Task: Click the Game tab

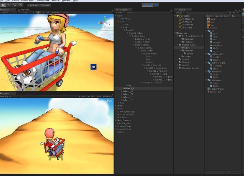Action: 8,93
